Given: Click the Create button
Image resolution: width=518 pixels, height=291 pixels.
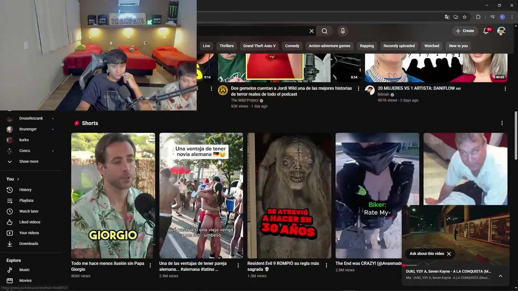Looking at the screenshot, I should click(x=465, y=31).
